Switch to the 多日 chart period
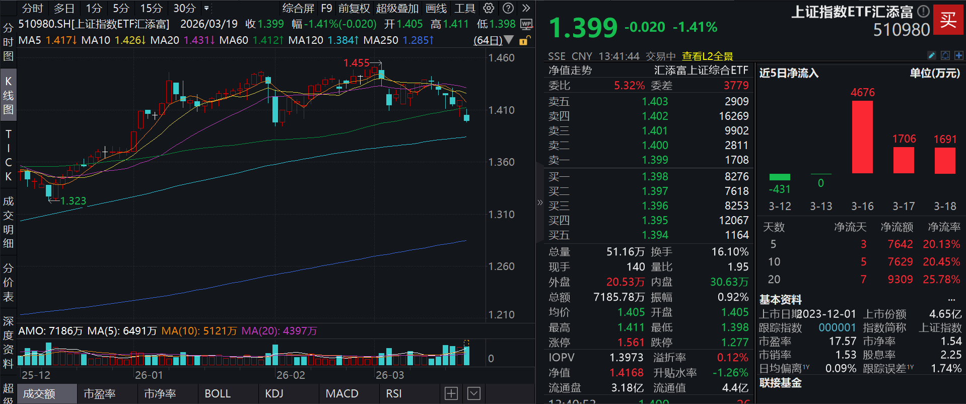 click(x=64, y=8)
